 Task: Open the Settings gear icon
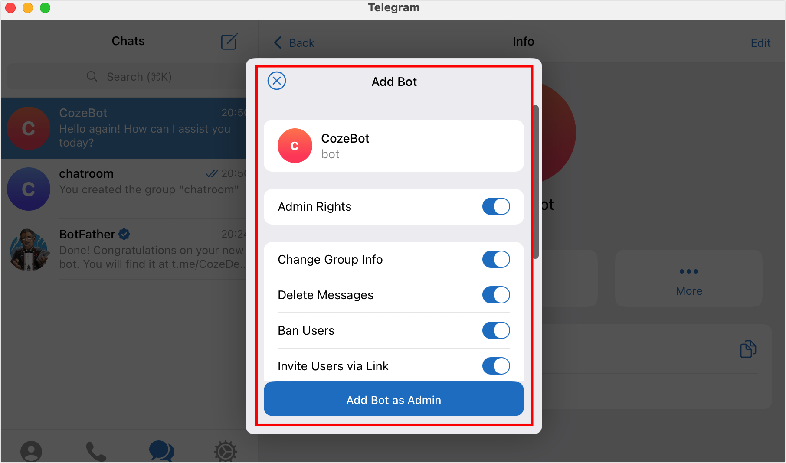tap(226, 451)
